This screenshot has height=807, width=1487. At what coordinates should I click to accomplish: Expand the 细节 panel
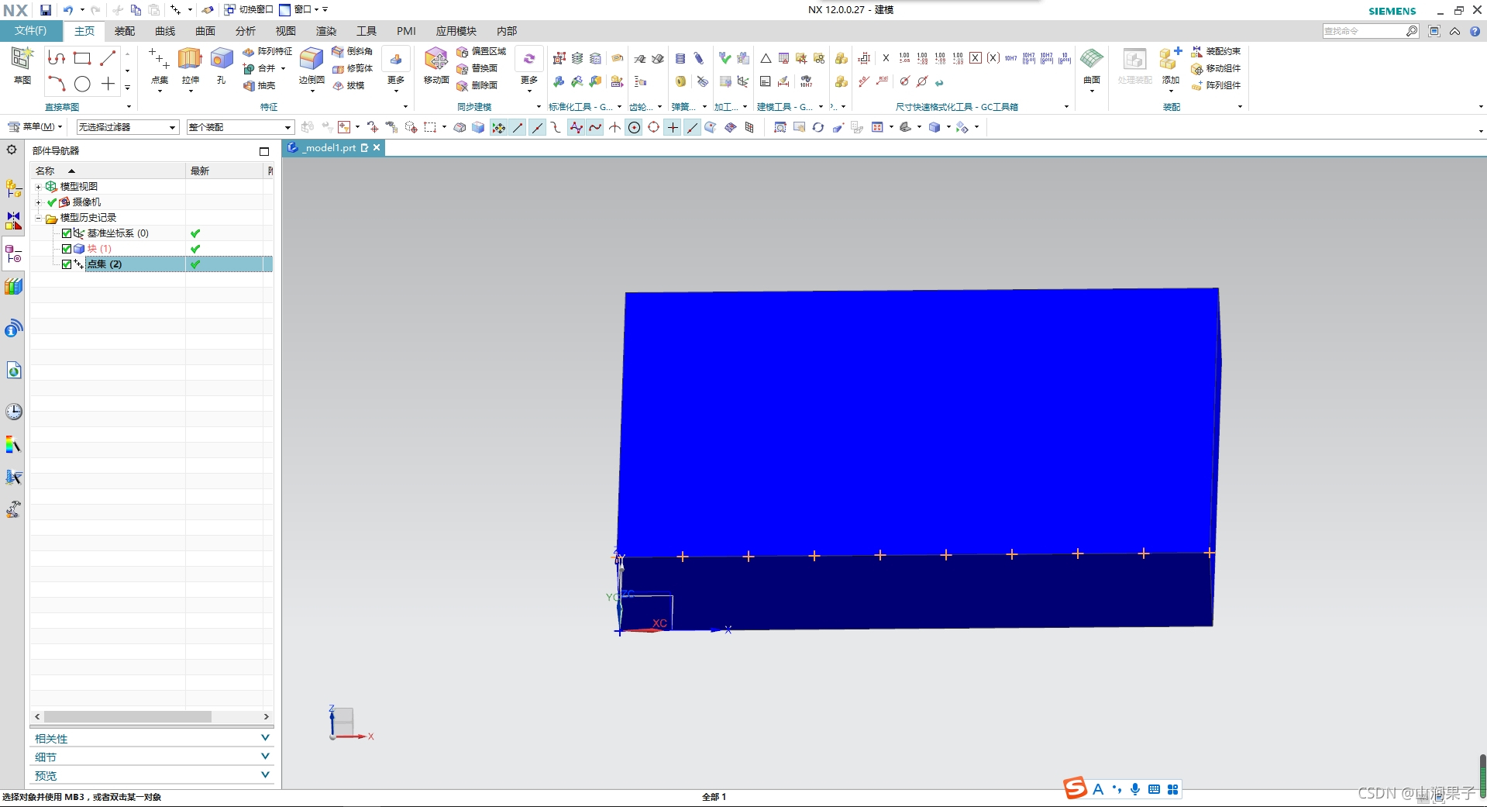pos(152,757)
